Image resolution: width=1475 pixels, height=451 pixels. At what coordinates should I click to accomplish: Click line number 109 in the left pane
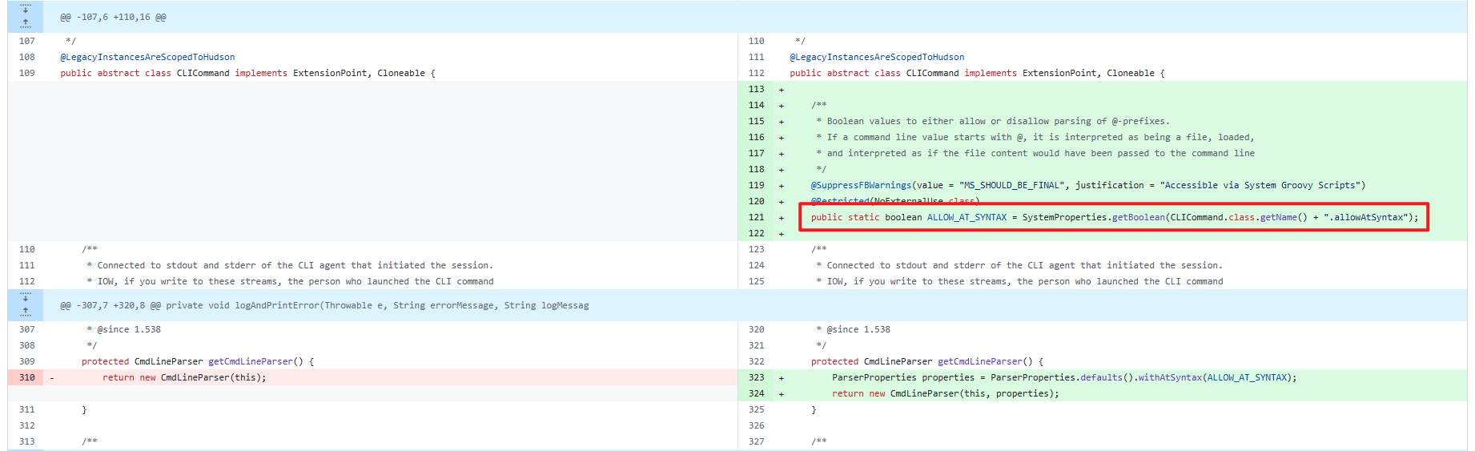pos(27,73)
